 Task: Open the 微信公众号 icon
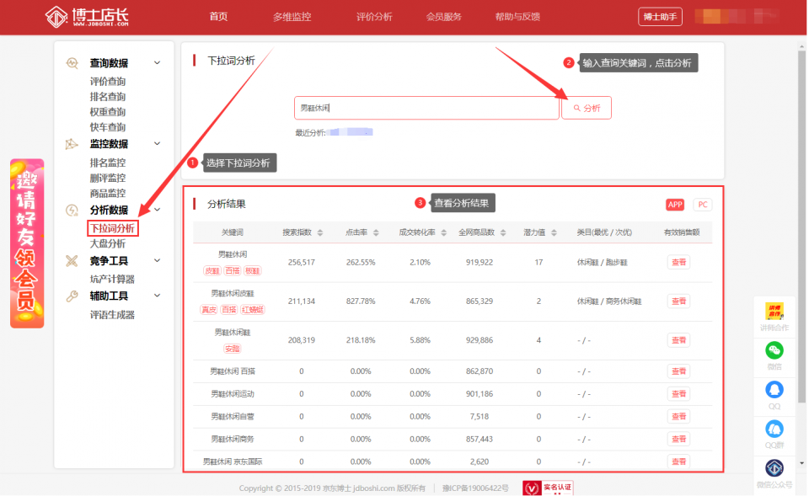pyautogui.click(x=774, y=468)
